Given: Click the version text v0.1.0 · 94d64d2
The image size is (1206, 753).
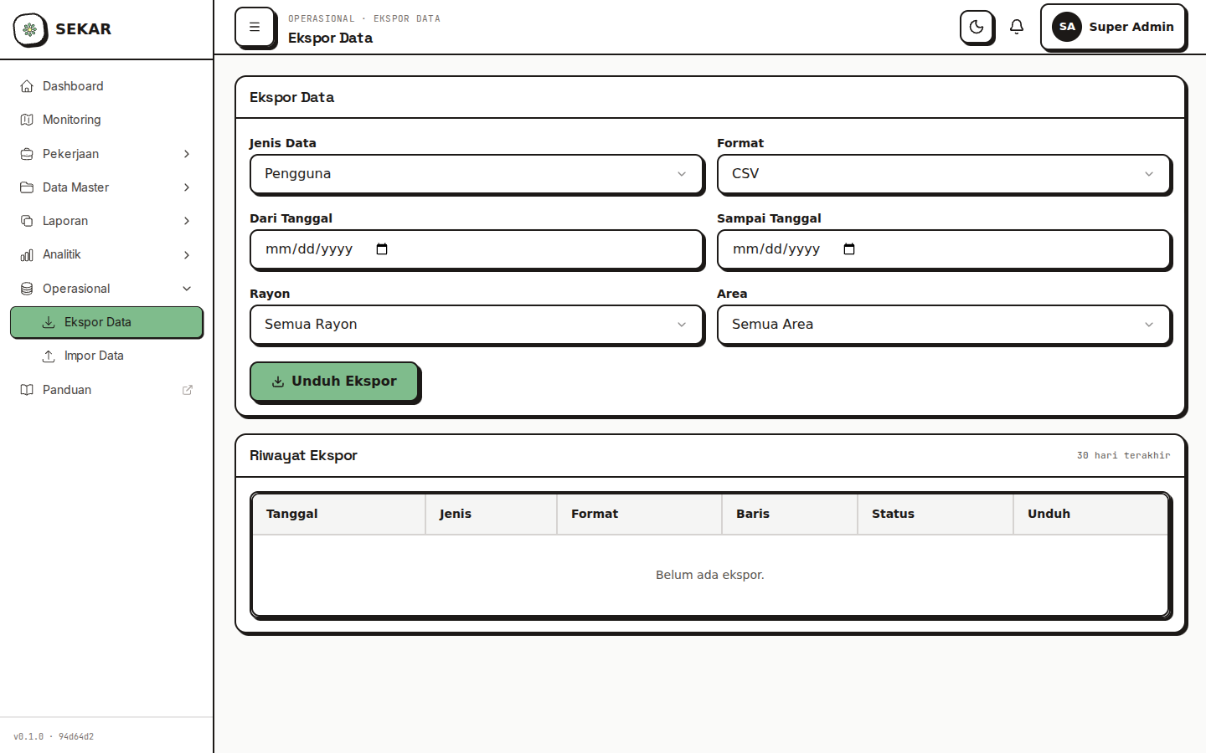Looking at the screenshot, I should 54,737.
